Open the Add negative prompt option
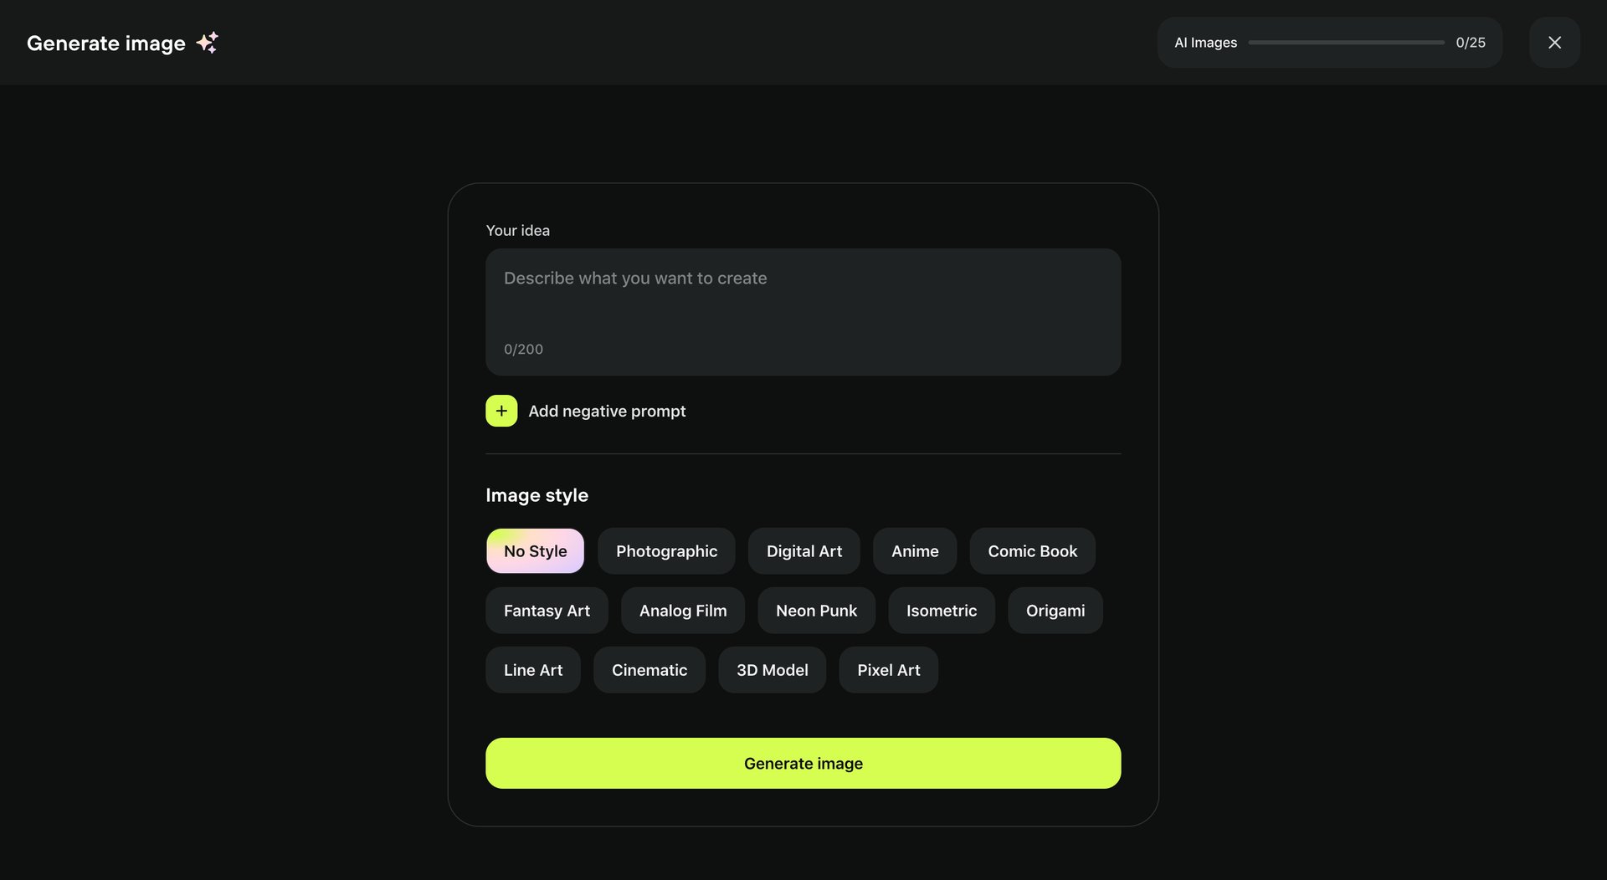Screen dimensions: 1607x880 tap(607, 411)
